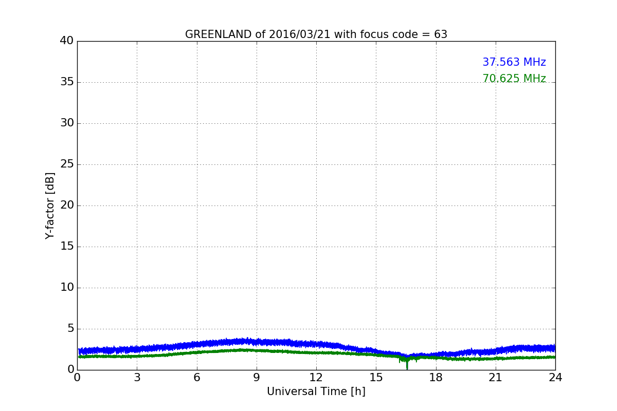The image size is (617, 411).
Task: Click the x-axis tick label 21
Action: (x=496, y=378)
